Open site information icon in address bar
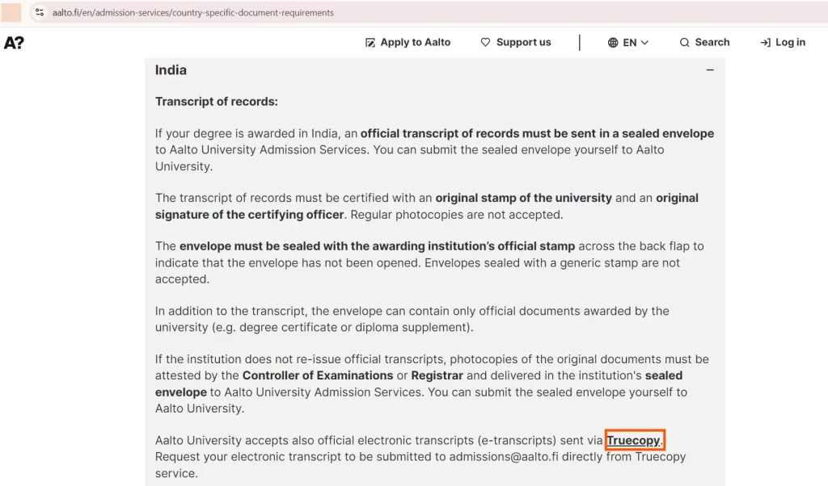The width and height of the screenshot is (828, 486). coord(40,12)
